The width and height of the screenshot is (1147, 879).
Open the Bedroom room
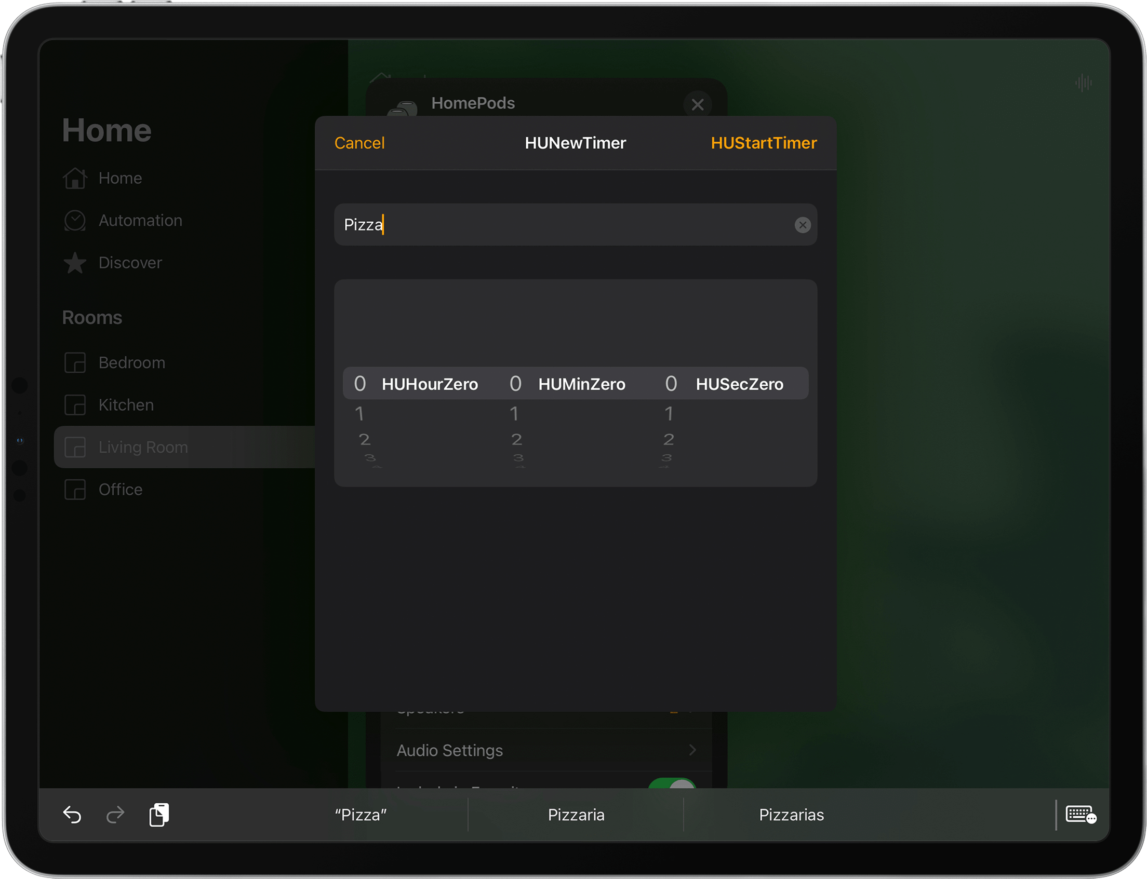(131, 362)
